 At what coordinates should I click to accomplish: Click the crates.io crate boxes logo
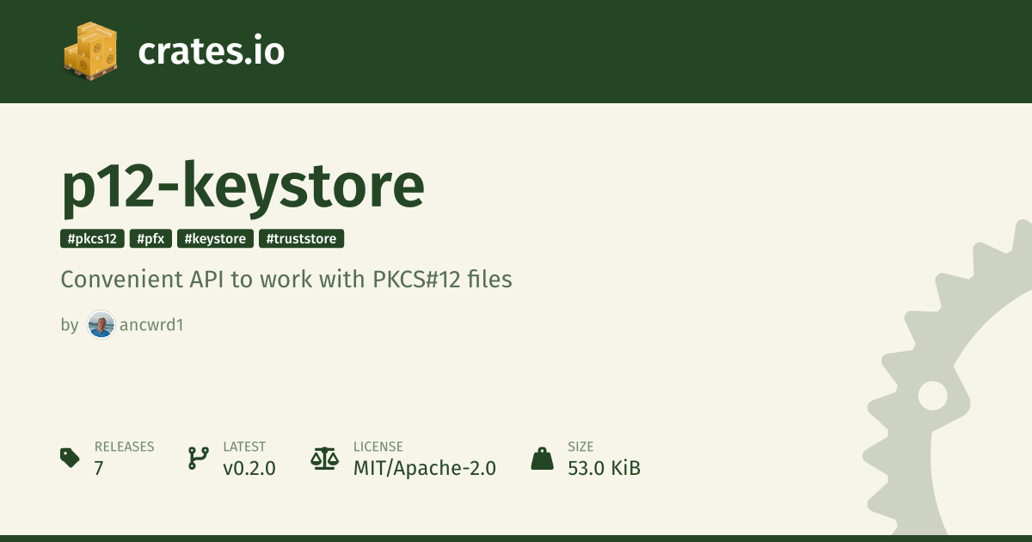click(x=90, y=51)
